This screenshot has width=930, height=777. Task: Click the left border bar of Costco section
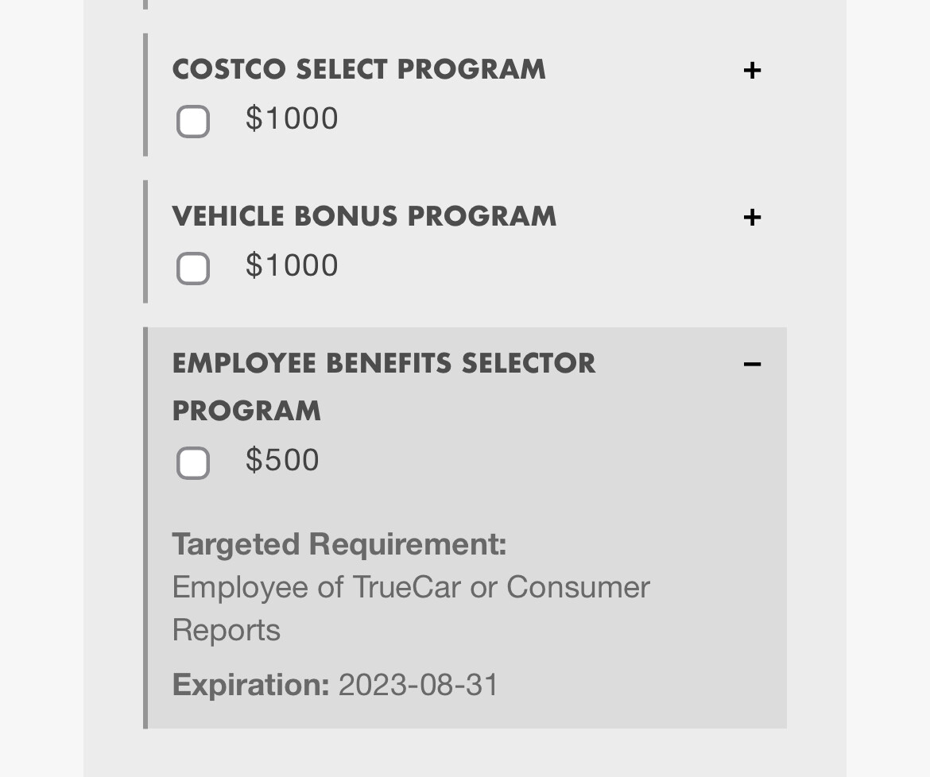[145, 95]
